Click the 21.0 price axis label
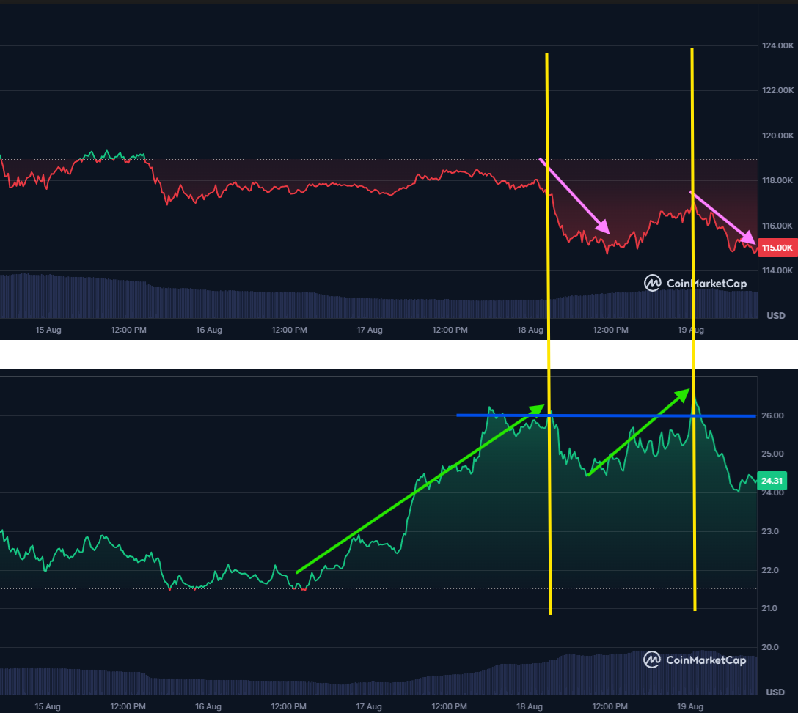Screen dimensions: 798x713 (x=769, y=608)
